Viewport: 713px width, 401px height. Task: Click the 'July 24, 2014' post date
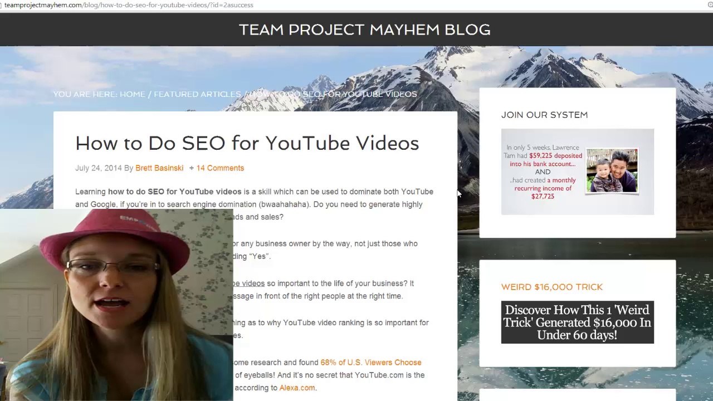click(x=98, y=168)
